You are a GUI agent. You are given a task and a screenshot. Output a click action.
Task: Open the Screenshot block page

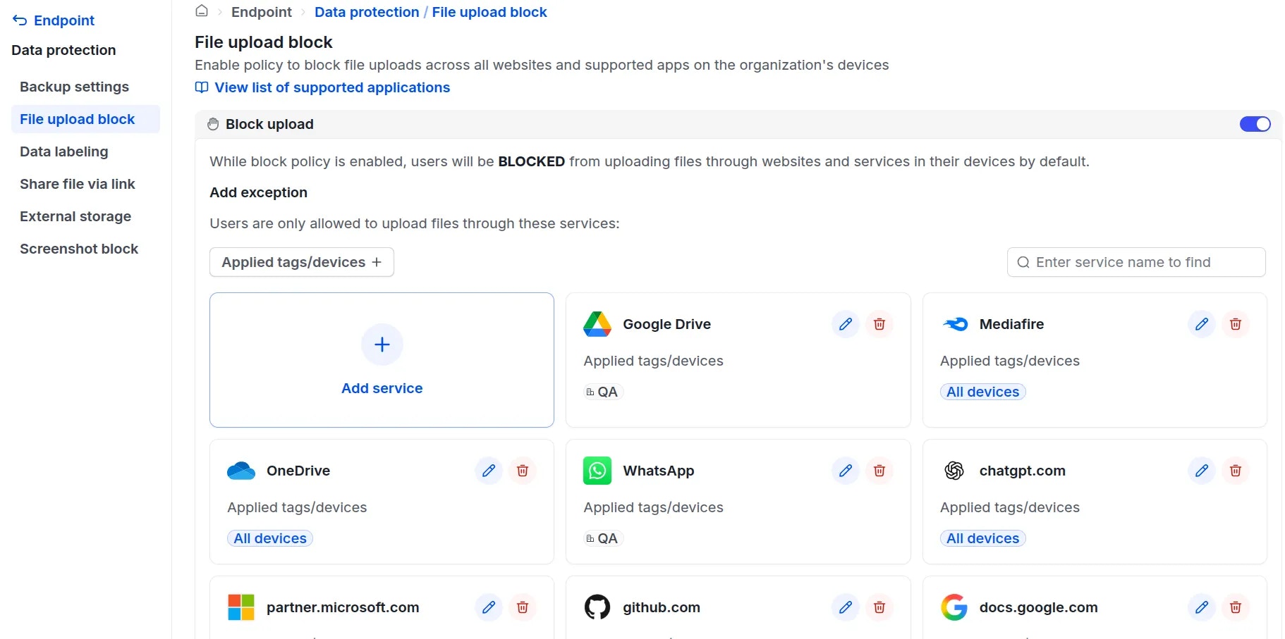pyautogui.click(x=78, y=249)
